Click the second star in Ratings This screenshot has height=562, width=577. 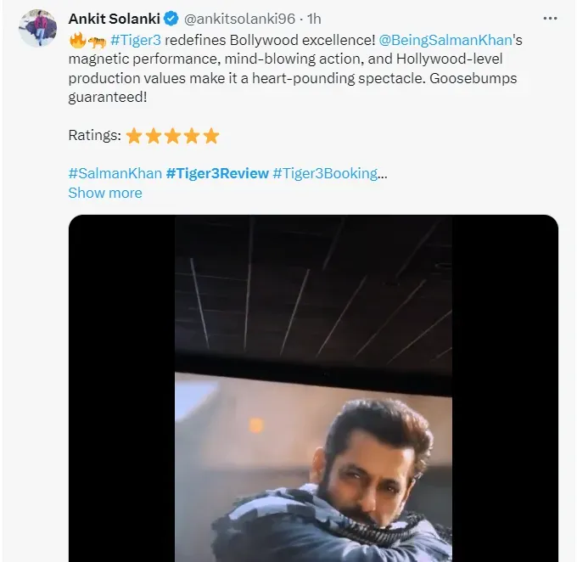(x=154, y=136)
